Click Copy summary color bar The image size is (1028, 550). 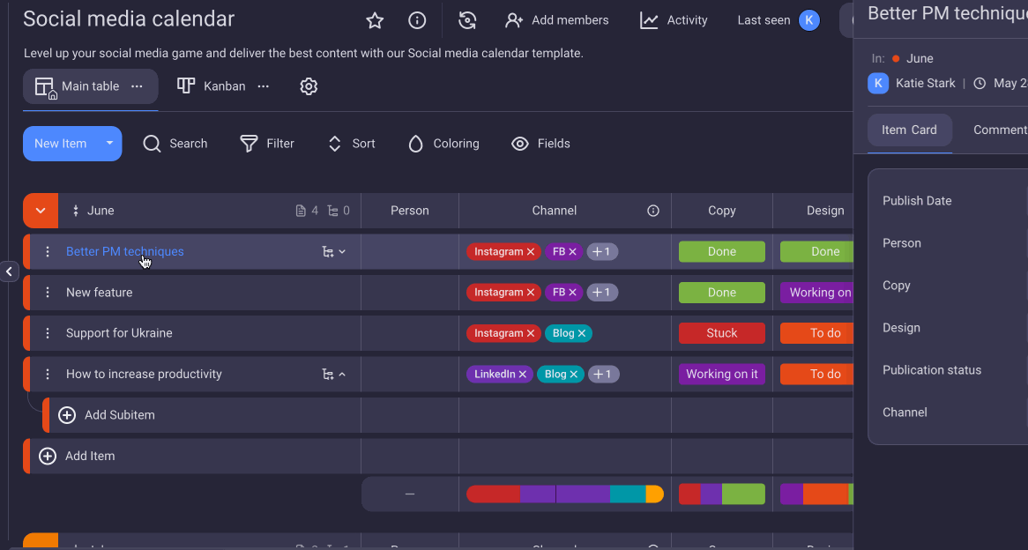tap(722, 494)
